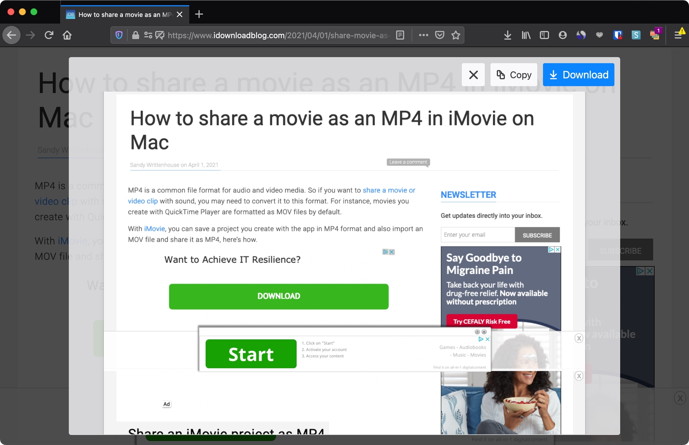The height and width of the screenshot is (445, 689).
Task: Open the gray heart-shaped extension icon
Action: 599,35
